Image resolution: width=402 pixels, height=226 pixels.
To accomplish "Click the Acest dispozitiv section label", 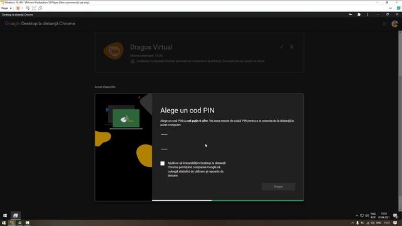I will click(x=105, y=87).
